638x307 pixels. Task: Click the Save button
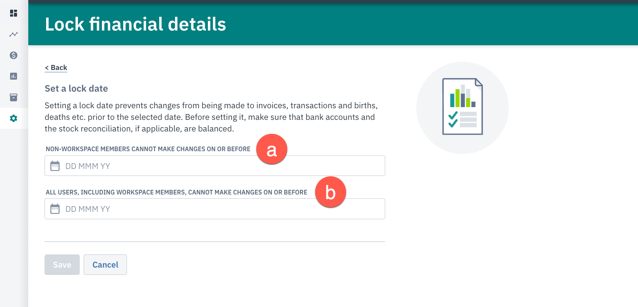[x=62, y=265]
